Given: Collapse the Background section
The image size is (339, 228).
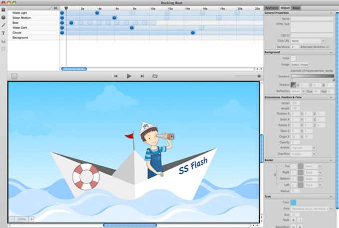Looking at the screenshot, I should (x=331, y=52).
